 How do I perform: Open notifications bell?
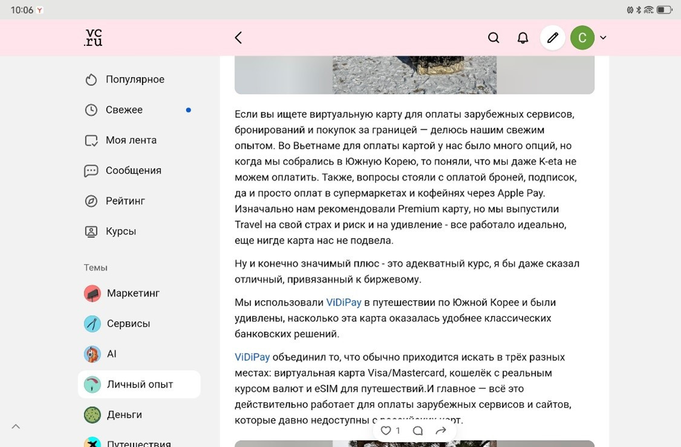click(x=523, y=37)
